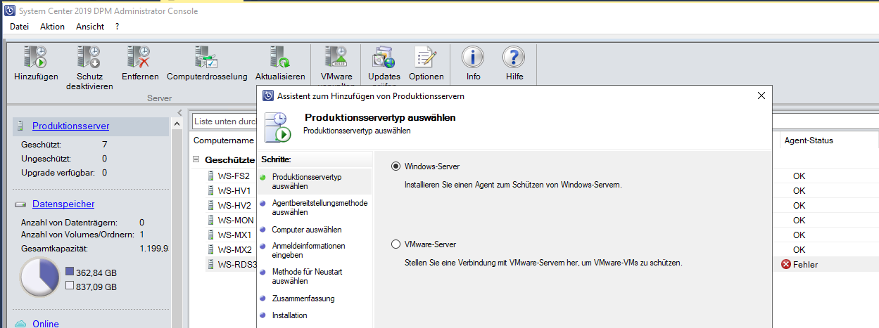Screen dimensions: 879x328
Task: Open the Produktionsserver link in sidebar
Action: pyautogui.click(x=70, y=126)
